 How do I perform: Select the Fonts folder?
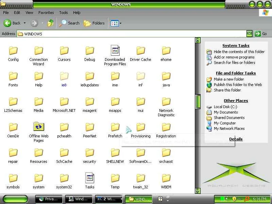click(x=13, y=80)
